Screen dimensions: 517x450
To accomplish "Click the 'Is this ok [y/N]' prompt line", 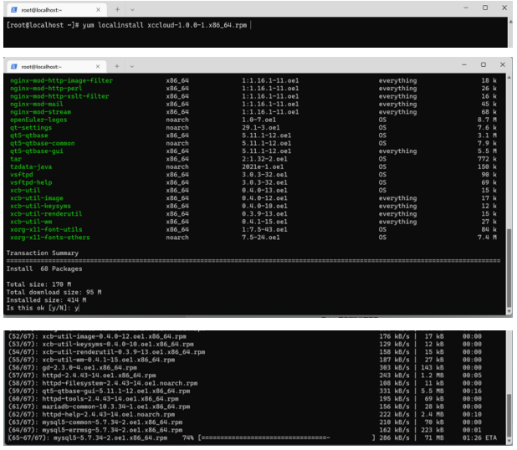I will click(42, 309).
